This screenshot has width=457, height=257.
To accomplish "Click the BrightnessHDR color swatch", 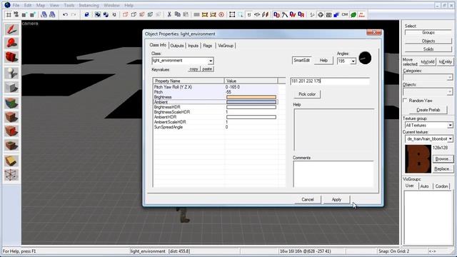I will [251, 107].
